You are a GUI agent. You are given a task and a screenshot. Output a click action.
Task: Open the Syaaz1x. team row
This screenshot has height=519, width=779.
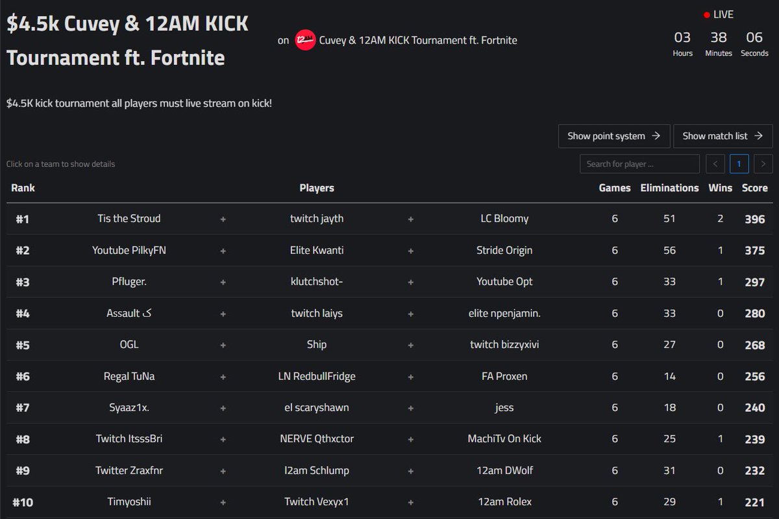coord(389,407)
